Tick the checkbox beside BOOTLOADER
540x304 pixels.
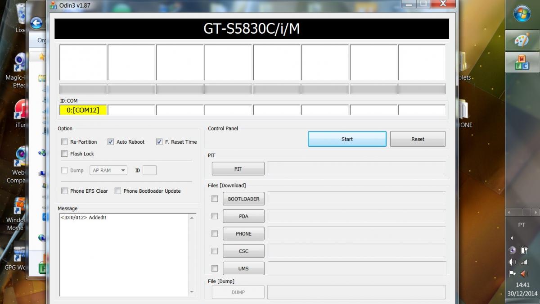coord(215,199)
